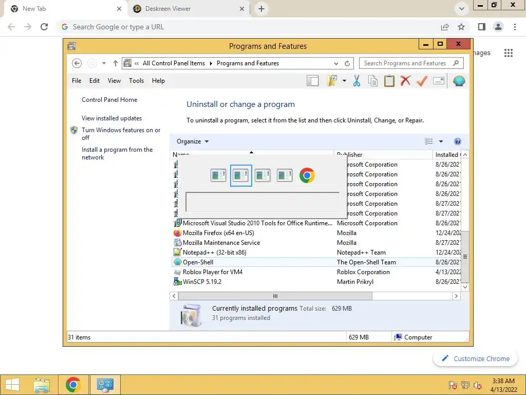Image resolution: width=526 pixels, height=395 pixels.
Task: Open the Help menu
Action: click(x=158, y=81)
